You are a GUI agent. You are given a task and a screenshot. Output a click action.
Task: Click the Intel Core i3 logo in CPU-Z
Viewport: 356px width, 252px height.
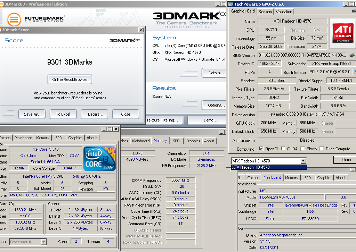pyautogui.click(x=99, y=158)
